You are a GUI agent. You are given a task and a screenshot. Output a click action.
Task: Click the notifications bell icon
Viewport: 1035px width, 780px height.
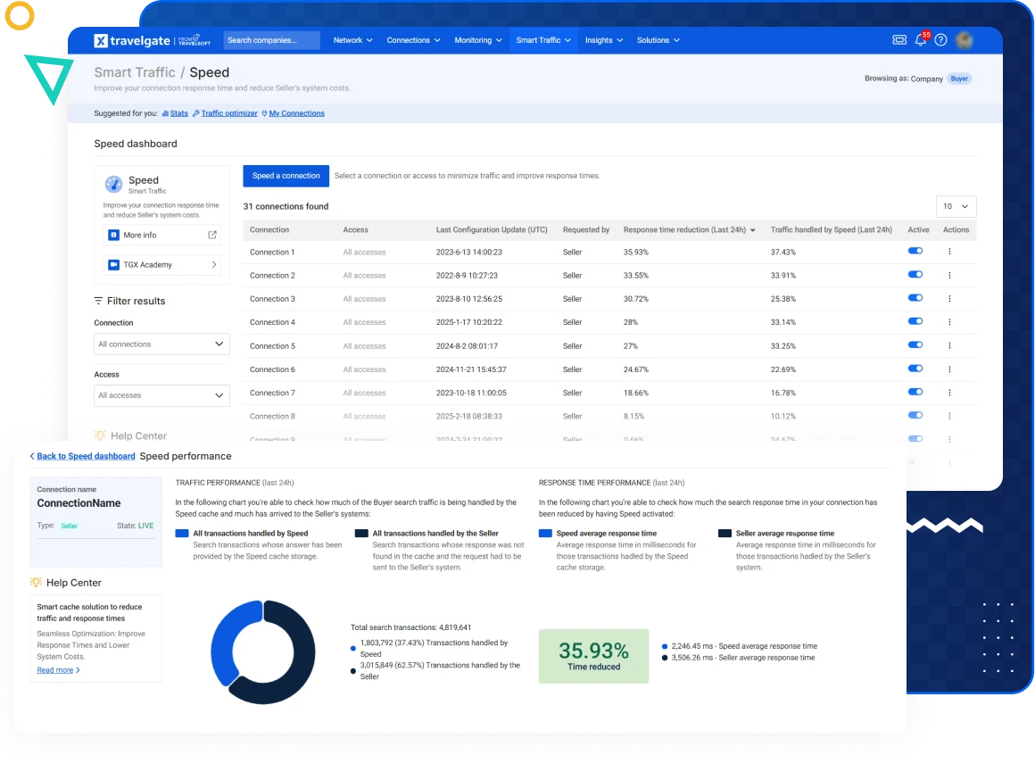pos(921,40)
